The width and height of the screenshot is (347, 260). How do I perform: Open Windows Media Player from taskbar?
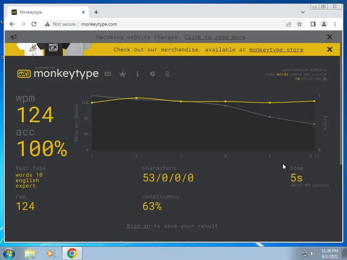point(50,253)
